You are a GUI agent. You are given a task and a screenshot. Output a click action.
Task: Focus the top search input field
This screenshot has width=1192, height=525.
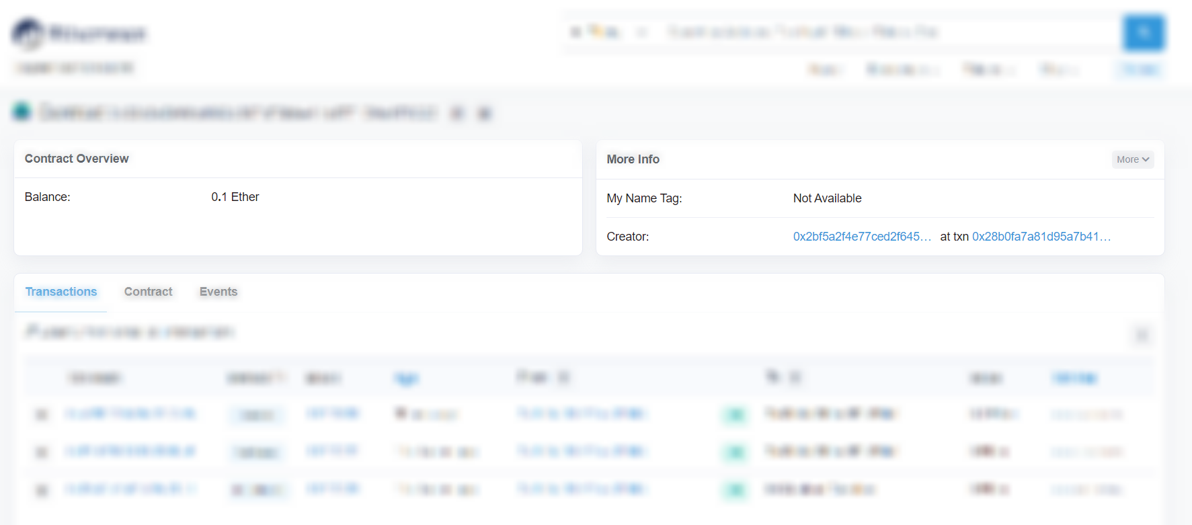click(x=891, y=32)
